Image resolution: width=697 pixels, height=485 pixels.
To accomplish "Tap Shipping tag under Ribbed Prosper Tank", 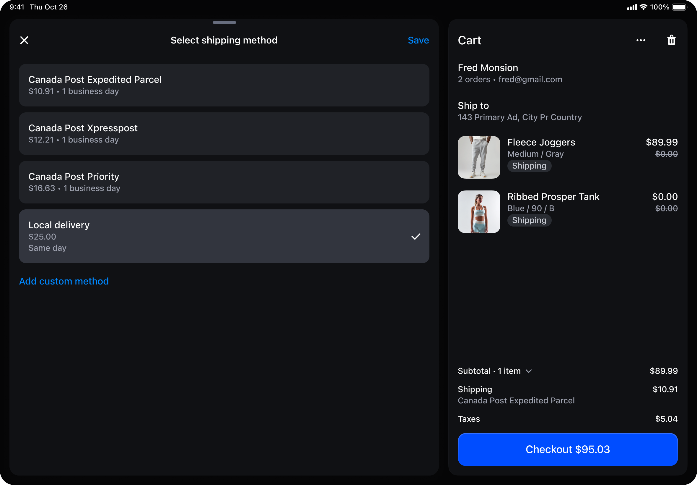I will (529, 220).
